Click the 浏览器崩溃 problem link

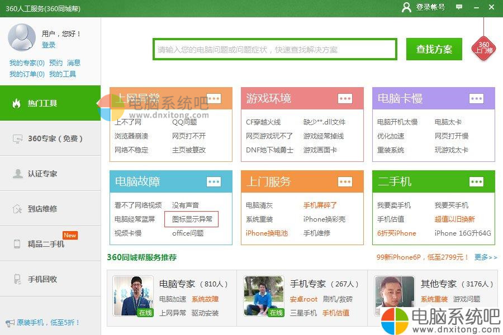click(x=131, y=136)
